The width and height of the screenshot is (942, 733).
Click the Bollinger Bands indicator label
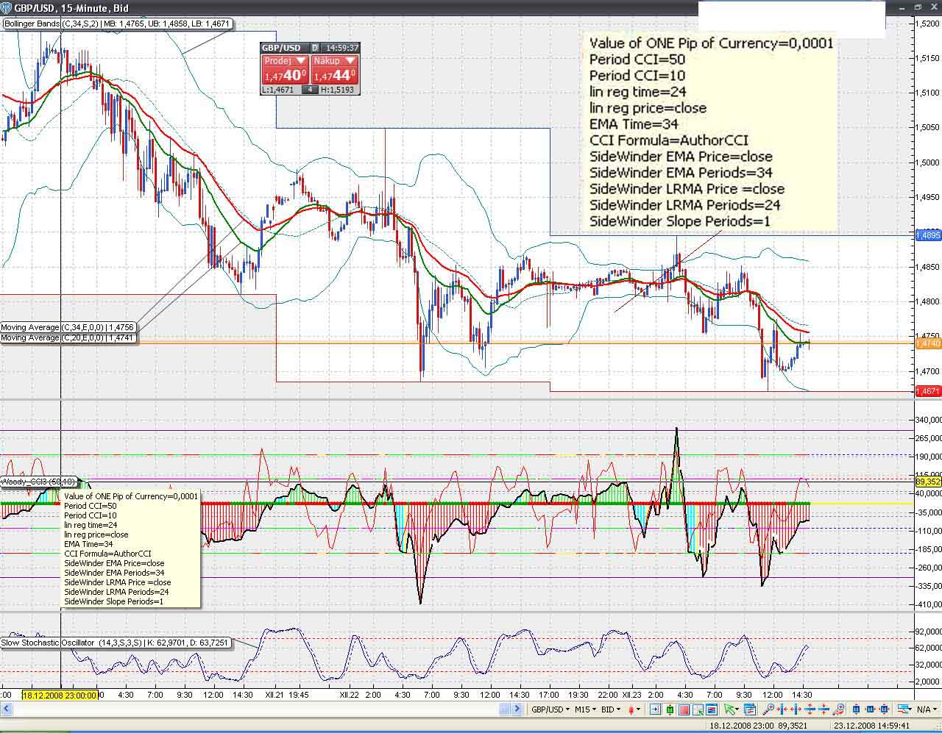tap(117, 24)
